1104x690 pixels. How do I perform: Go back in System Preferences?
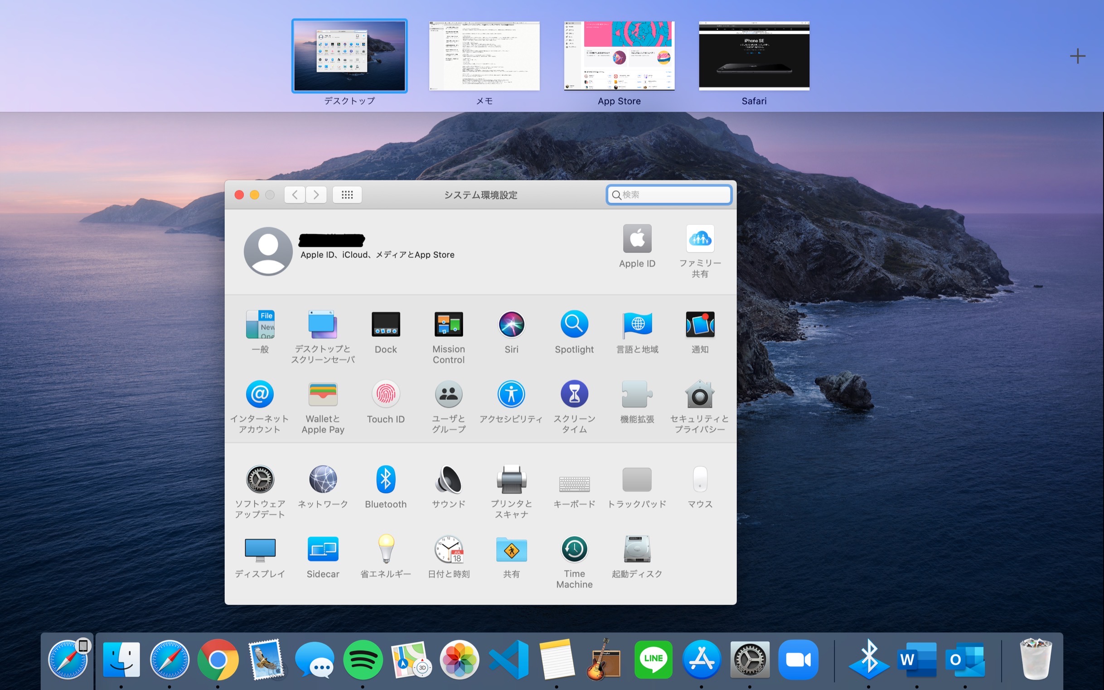295,195
